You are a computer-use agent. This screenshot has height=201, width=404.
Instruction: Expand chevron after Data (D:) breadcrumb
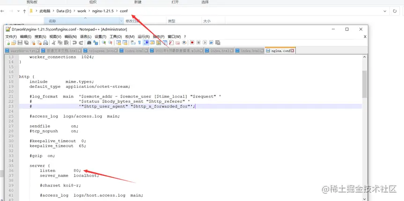(x=74, y=11)
